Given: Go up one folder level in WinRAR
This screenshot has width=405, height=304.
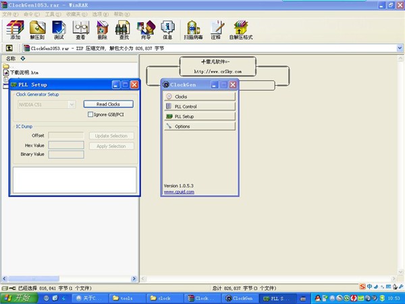Looking at the screenshot, I should pyautogui.click(x=9, y=48).
